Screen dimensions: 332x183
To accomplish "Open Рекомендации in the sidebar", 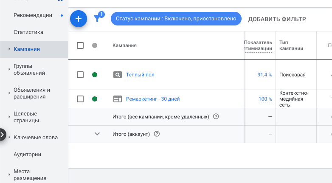I will (33, 15).
